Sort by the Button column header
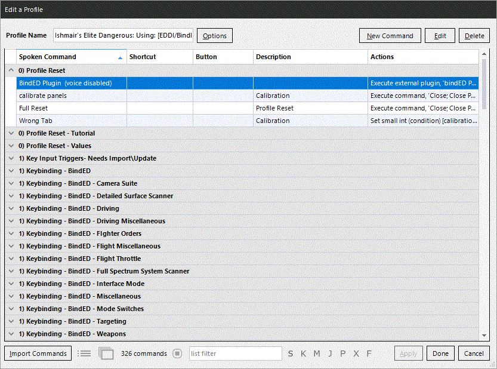The image size is (497, 369). [223, 57]
